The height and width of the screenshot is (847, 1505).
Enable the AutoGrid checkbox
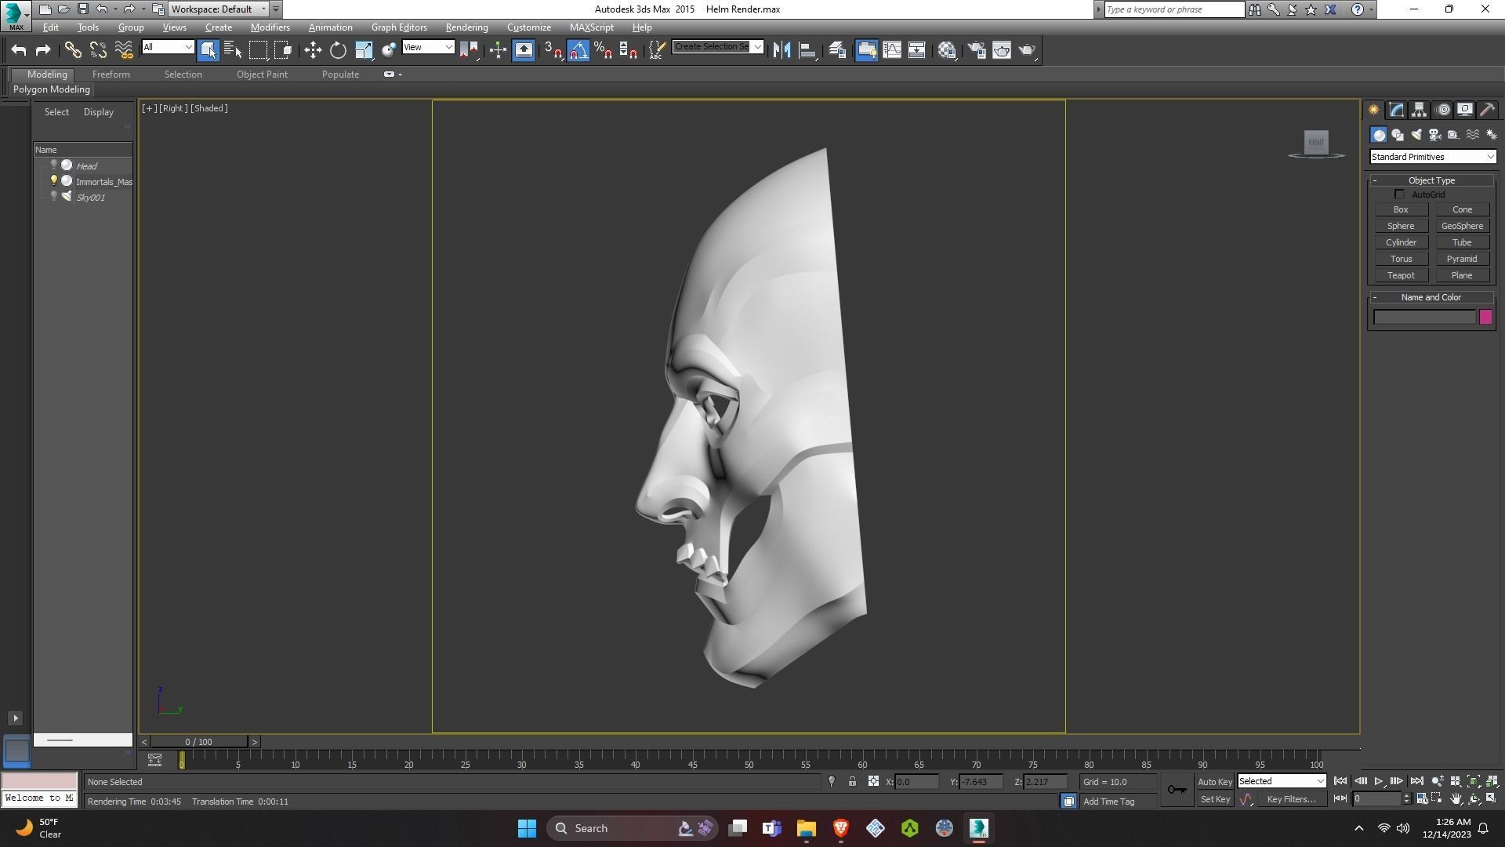[x=1400, y=194]
